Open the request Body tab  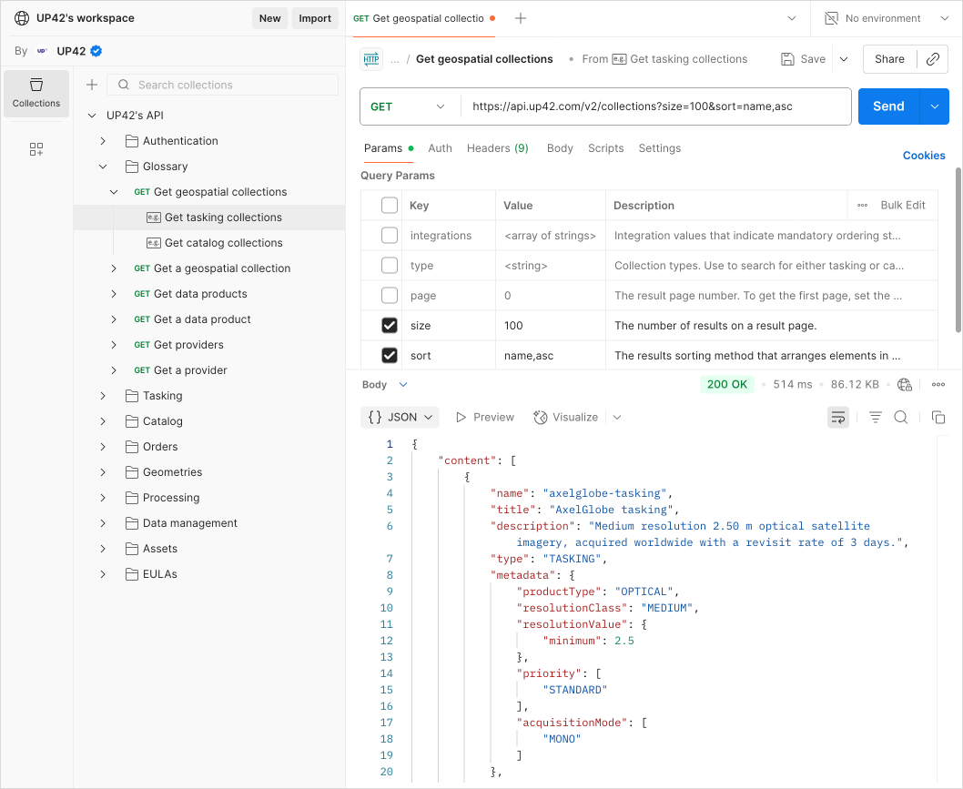point(560,148)
